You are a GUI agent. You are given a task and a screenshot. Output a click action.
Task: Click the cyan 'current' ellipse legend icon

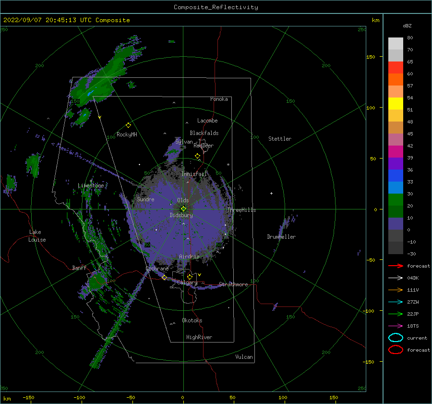pyautogui.click(x=396, y=338)
